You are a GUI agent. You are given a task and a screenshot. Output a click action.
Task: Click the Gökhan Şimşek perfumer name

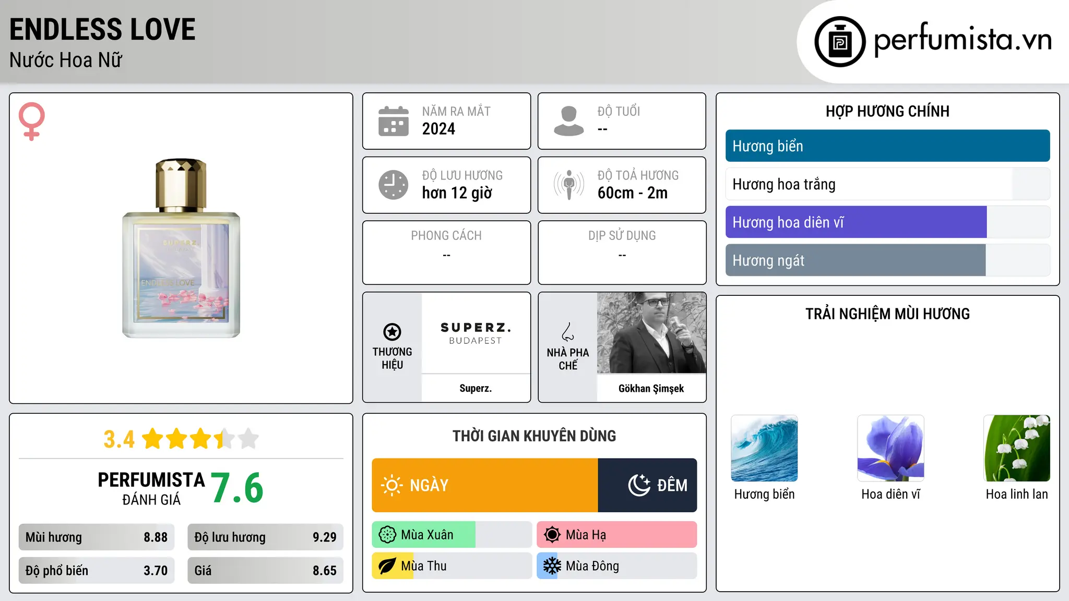(x=651, y=388)
